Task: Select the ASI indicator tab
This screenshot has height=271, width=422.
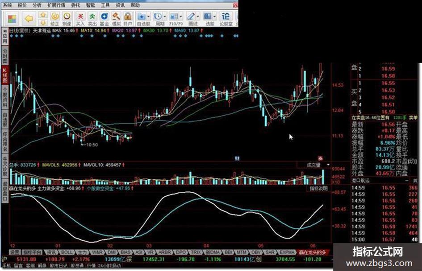Action: pos(139,252)
